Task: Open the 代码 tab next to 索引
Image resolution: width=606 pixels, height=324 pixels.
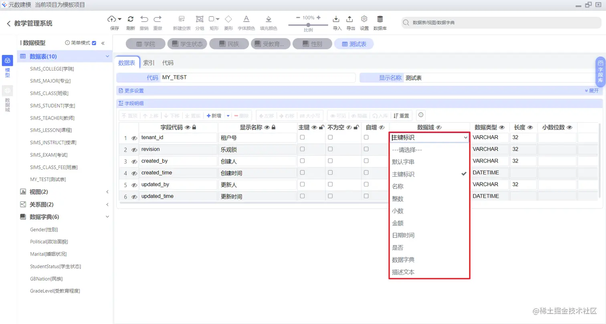Action: (x=168, y=63)
